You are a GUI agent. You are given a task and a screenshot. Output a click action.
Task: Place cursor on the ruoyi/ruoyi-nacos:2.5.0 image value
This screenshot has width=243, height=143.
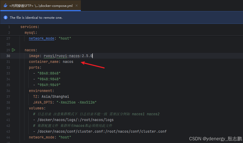(68, 56)
